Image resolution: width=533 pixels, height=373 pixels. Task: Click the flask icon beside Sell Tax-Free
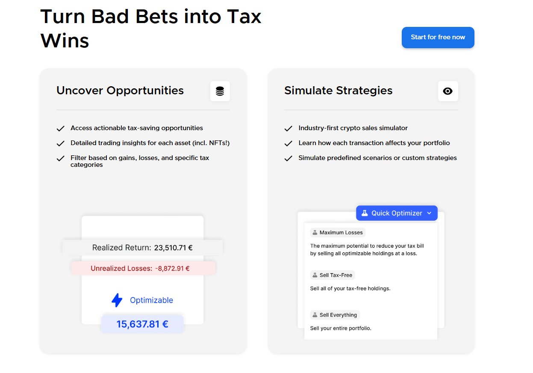point(315,275)
